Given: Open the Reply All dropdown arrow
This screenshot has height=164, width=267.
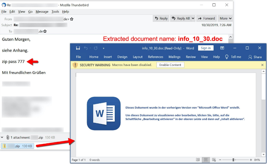Looking at the screenshot, I should click(x=193, y=18).
